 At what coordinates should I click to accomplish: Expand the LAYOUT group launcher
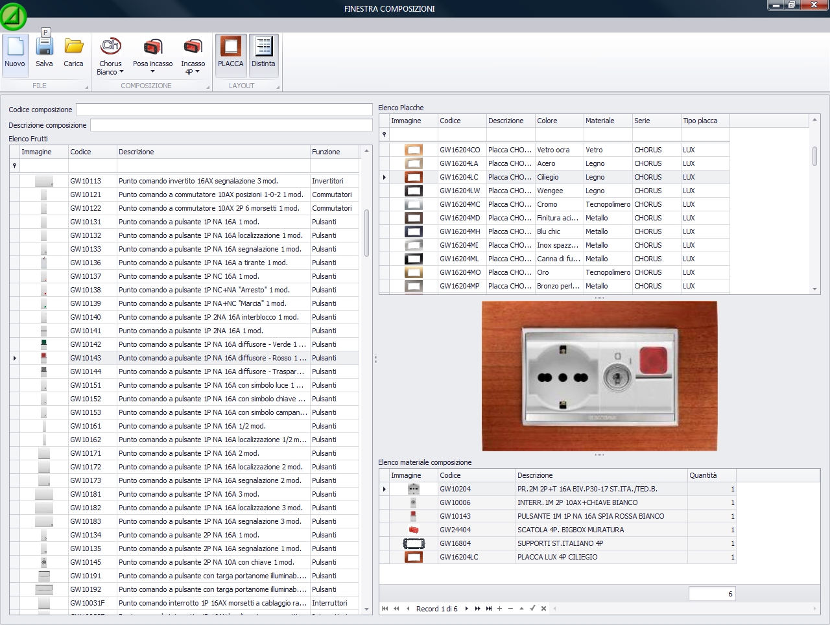pyautogui.click(x=278, y=87)
